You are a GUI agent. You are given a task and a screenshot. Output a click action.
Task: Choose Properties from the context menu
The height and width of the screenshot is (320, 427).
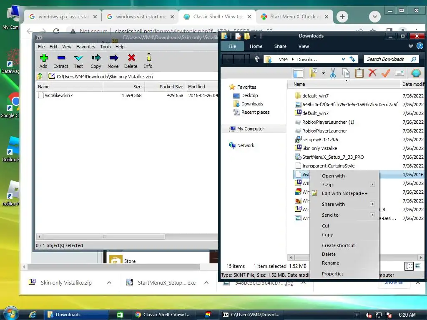tap(332, 274)
